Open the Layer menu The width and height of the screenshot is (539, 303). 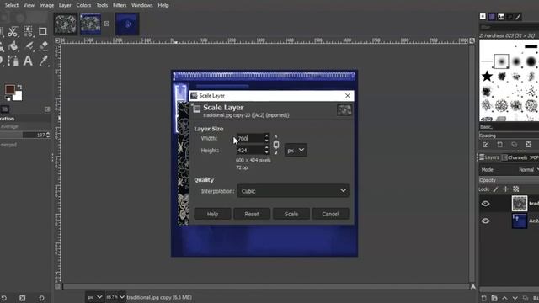coord(65,5)
